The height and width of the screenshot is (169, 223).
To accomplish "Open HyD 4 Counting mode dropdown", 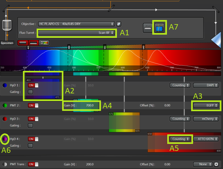I will (x=180, y=139).
